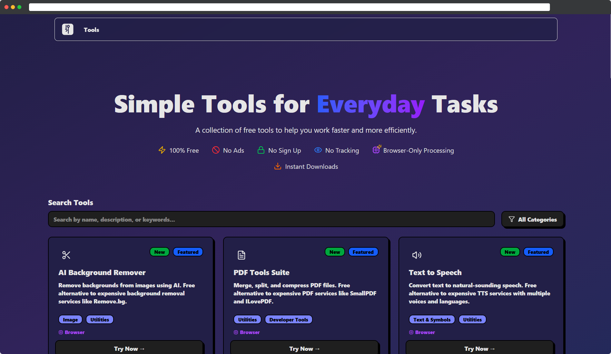Click the No Ads prohibited icon
The image size is (611, 354).
[x=216, y=150]
